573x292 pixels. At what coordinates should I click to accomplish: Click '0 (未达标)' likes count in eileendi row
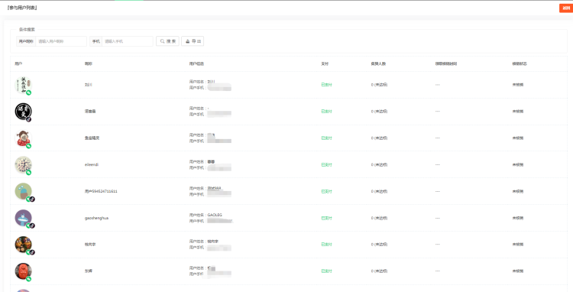379,165
